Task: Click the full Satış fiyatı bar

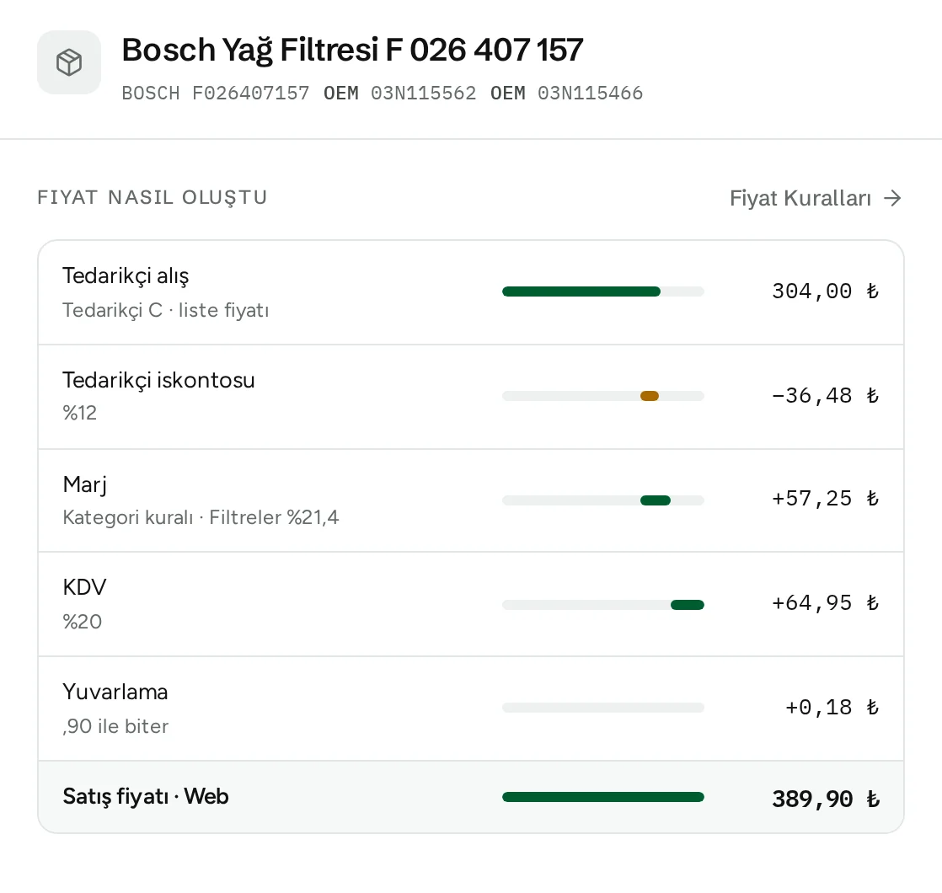Action: (603, 797)
